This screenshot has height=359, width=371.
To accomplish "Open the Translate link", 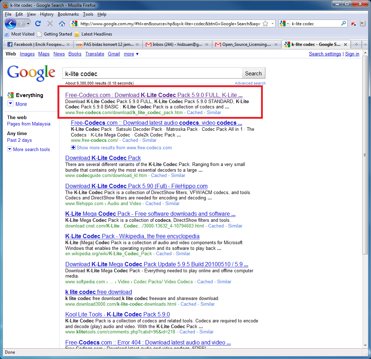I will coord(95,54).
